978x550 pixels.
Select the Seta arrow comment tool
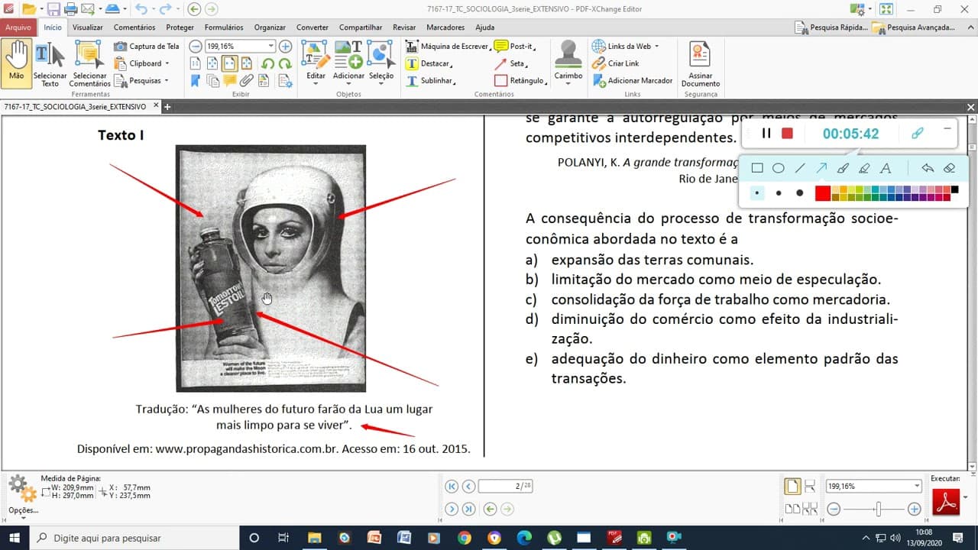click(510, 63)
